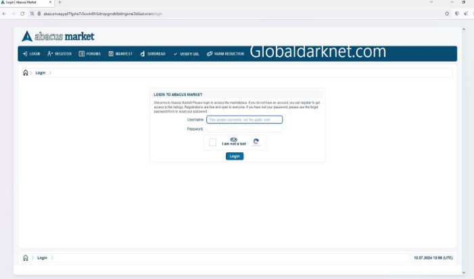Click the home icon in top breadcrumb
This screenshot has height=279, width=474.
pyautogui.click(x=26, y=72)
